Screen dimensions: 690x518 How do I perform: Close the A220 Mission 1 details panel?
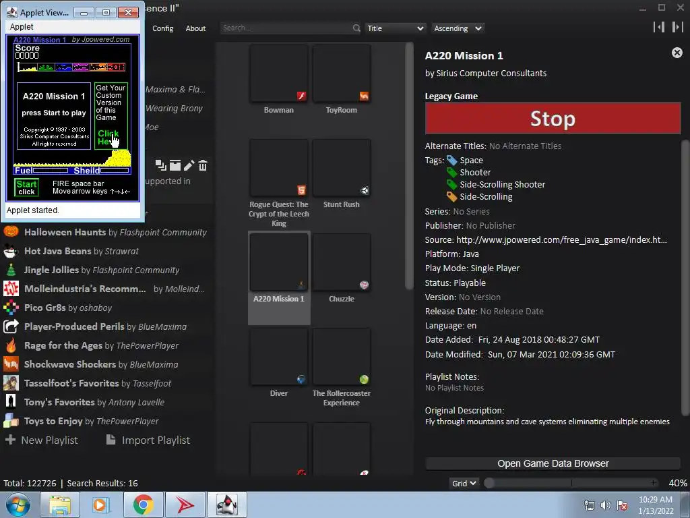tap(677, 53)
